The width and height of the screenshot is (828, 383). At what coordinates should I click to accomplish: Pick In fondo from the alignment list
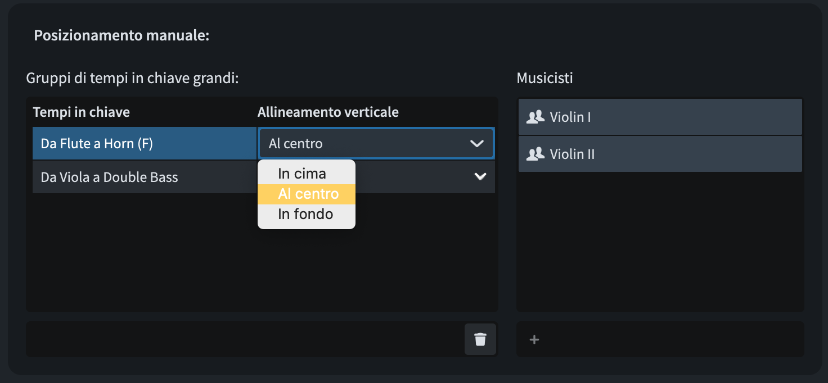pyautogui.click(x=305, y=214)
